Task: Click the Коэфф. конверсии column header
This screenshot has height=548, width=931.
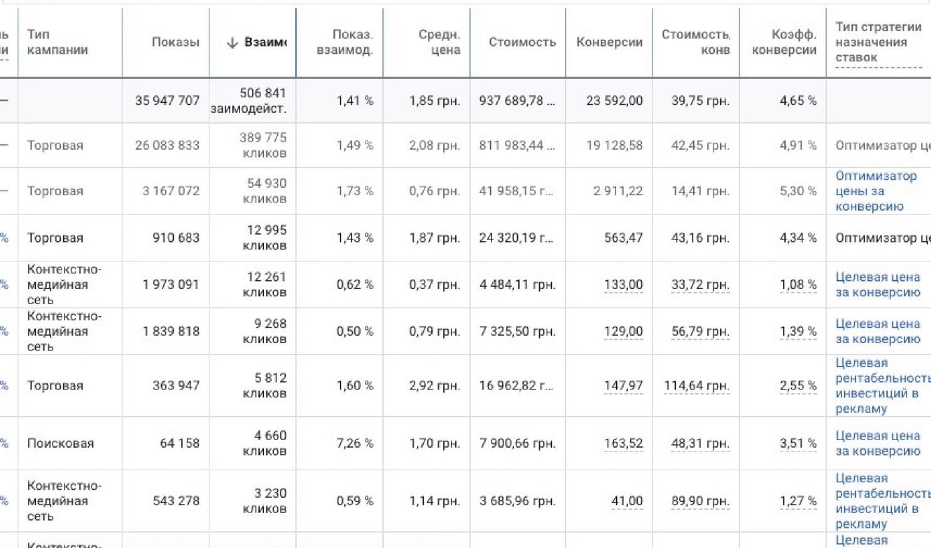Action: pyautogui.click(x=784, y=42)
